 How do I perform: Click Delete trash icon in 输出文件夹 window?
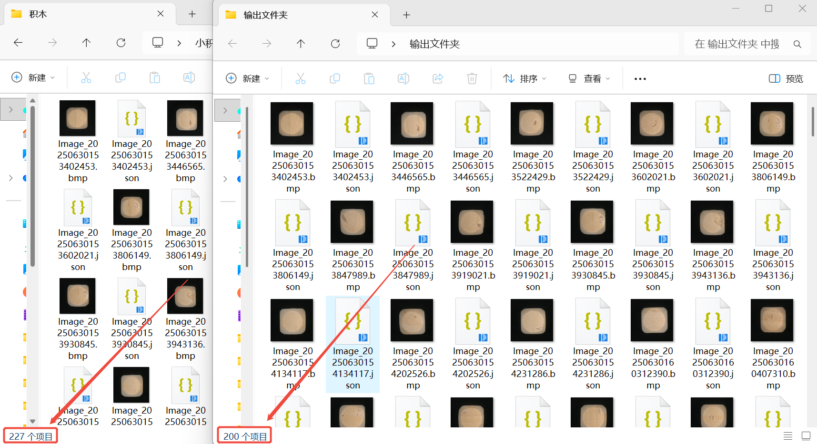click(x=472, y=78)
